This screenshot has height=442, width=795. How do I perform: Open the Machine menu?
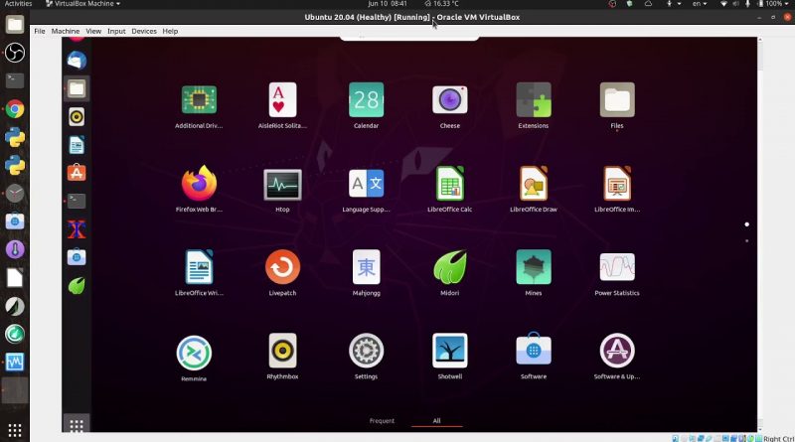66,31
